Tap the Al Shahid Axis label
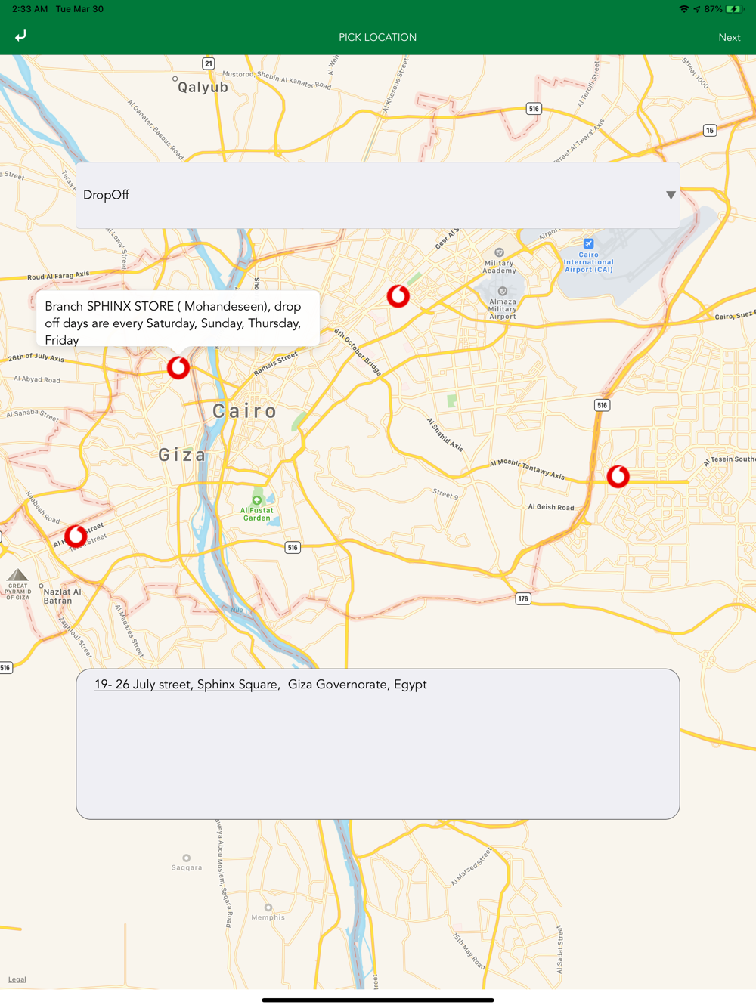Image resolution: width=756 pixels, height=1008 pixels. (x=445, y=434)
